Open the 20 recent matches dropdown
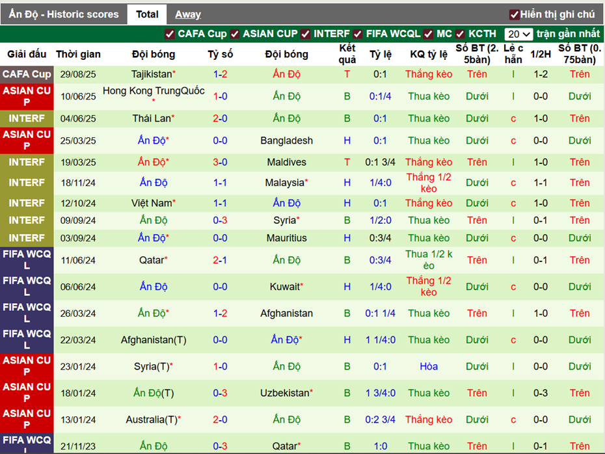 point(518,34)
